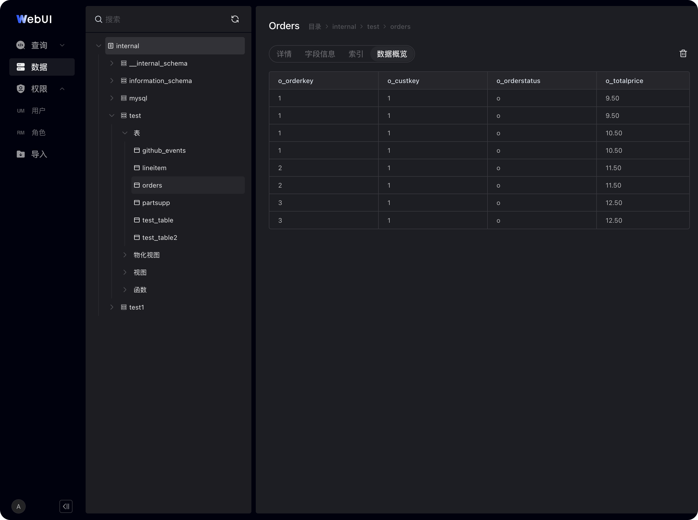Click the data icon beside 数据
The height and width of the screenshot is (520, 698).
coord(20,67)
